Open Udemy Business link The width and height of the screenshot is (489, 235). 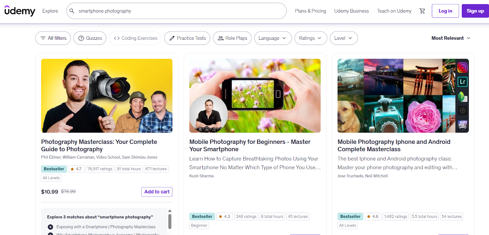[351, 11]
